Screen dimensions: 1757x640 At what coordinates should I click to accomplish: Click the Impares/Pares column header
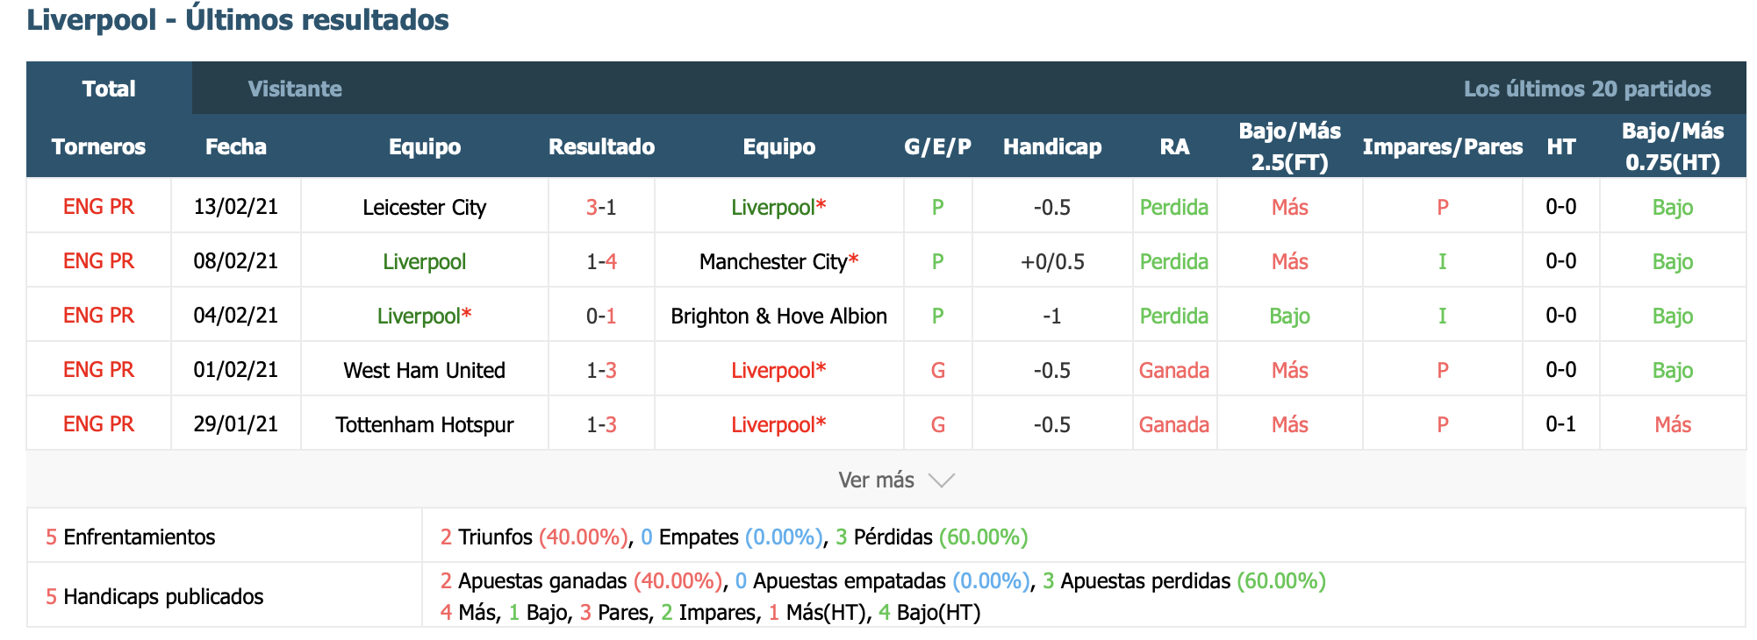1442,146
